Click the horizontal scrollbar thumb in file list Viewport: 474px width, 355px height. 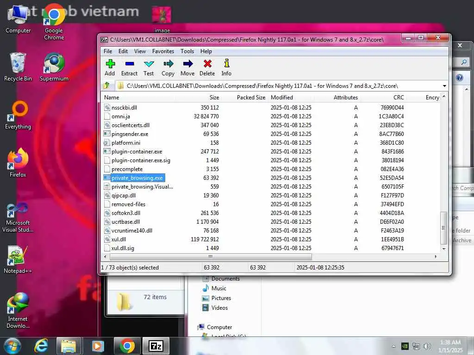(211, 257)
